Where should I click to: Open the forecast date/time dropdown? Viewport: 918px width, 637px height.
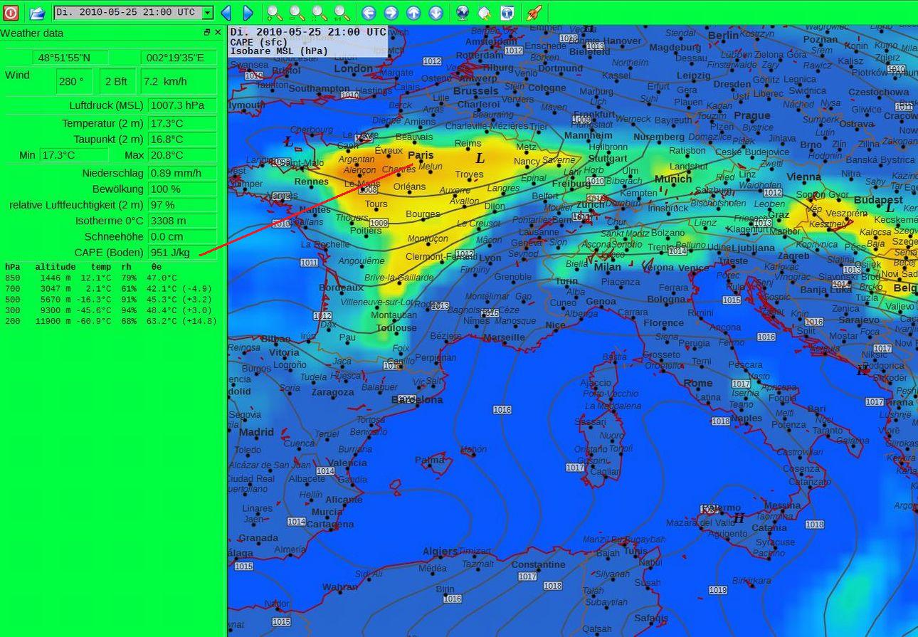tap(207, 13)
